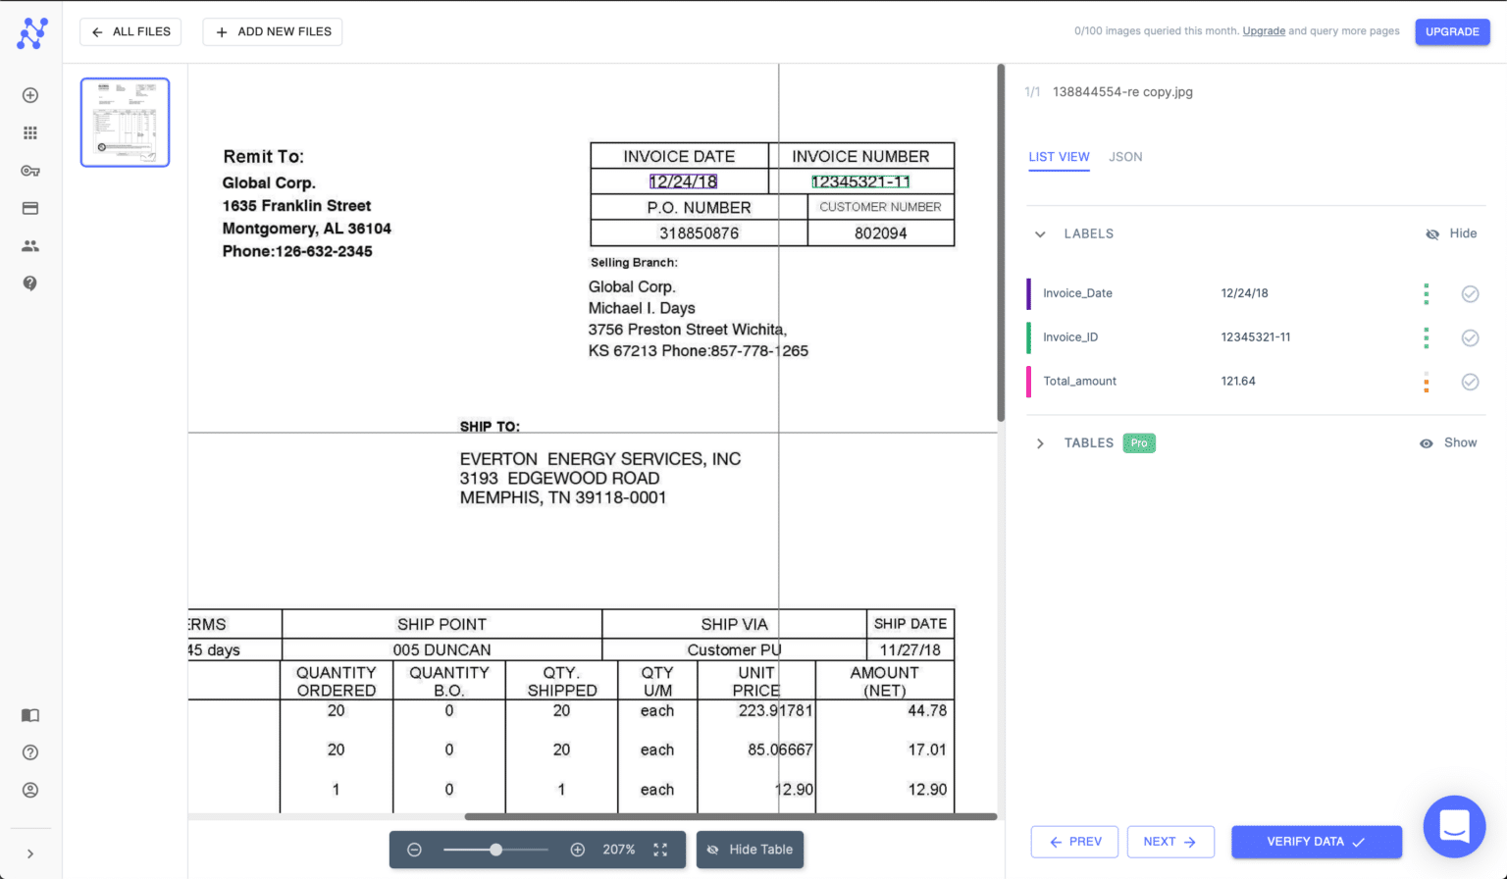Select the LIST VIEW tab

point(1059,156)
